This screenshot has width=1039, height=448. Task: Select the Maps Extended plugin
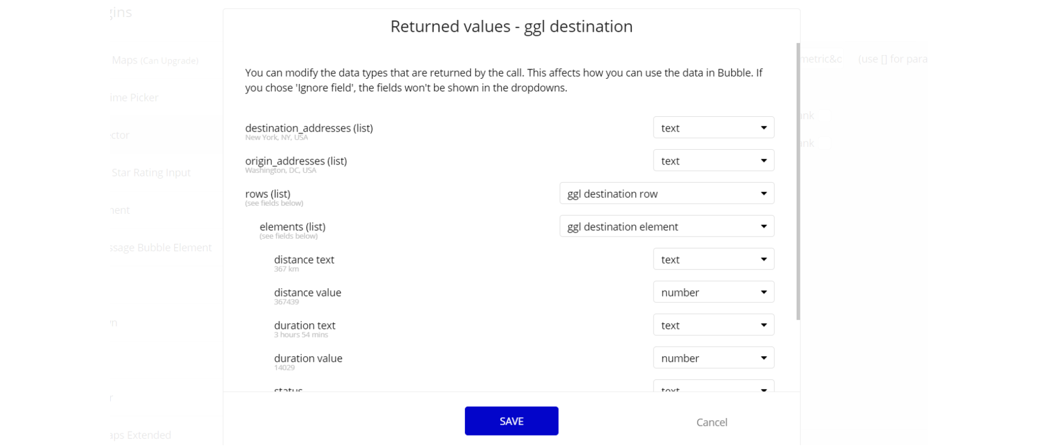coord(141,435)
